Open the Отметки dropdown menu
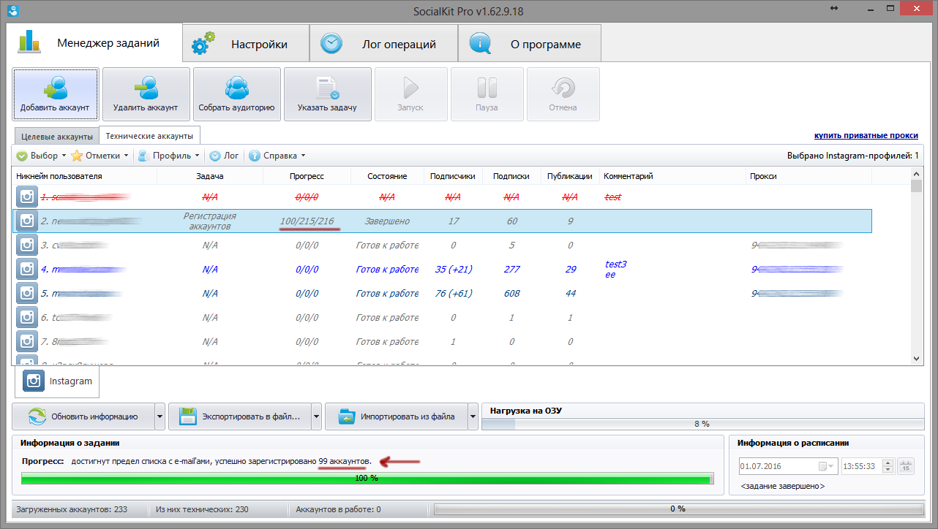 [x=100, y=156]
